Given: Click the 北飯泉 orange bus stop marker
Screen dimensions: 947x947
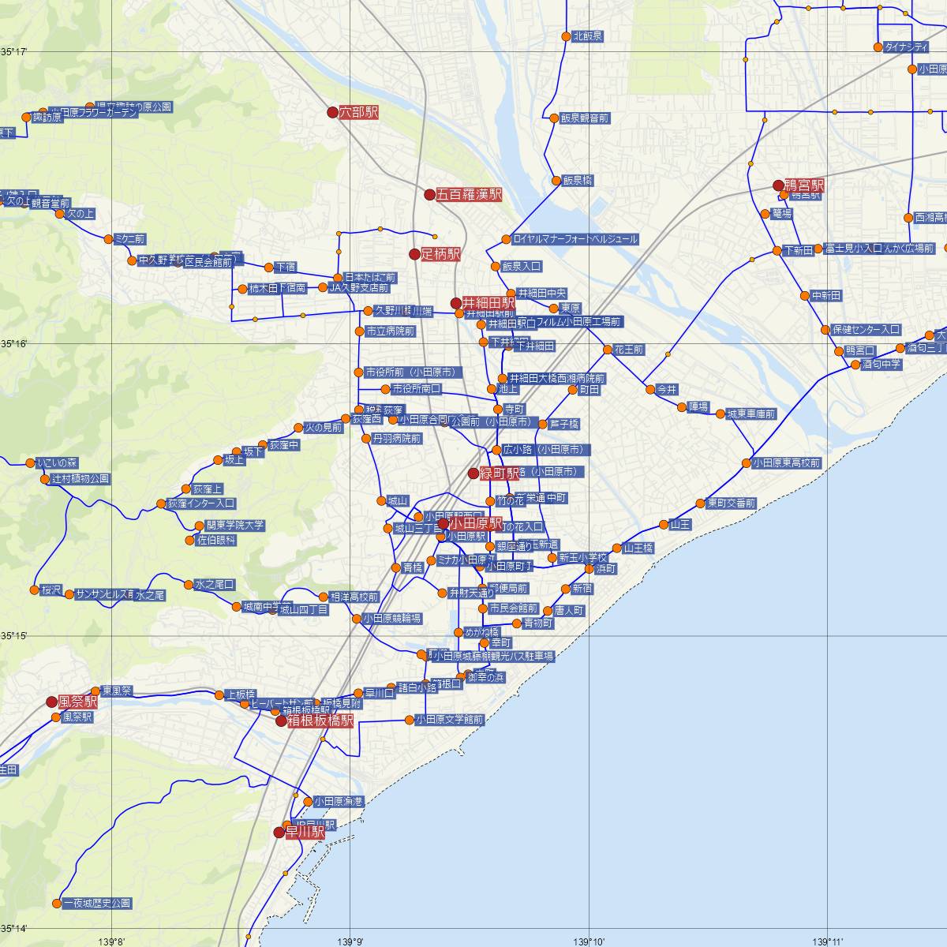Looking at the screenshot, I should 566,36.
